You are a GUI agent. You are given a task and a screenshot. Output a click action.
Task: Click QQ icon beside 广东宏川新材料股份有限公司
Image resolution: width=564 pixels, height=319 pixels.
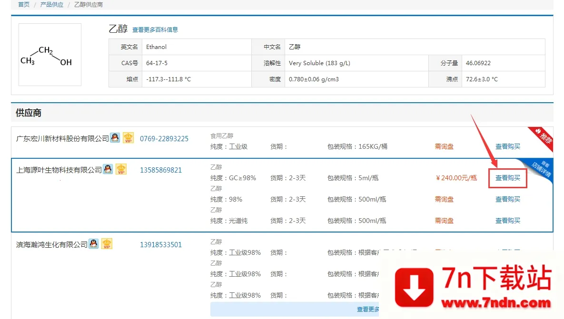[115, 137]
